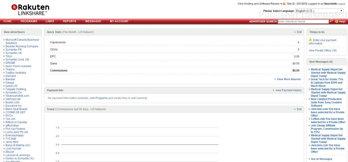The image size is (348, 162).
Task: Open the Please Select Language dropdown
Action: coord(319,10)
